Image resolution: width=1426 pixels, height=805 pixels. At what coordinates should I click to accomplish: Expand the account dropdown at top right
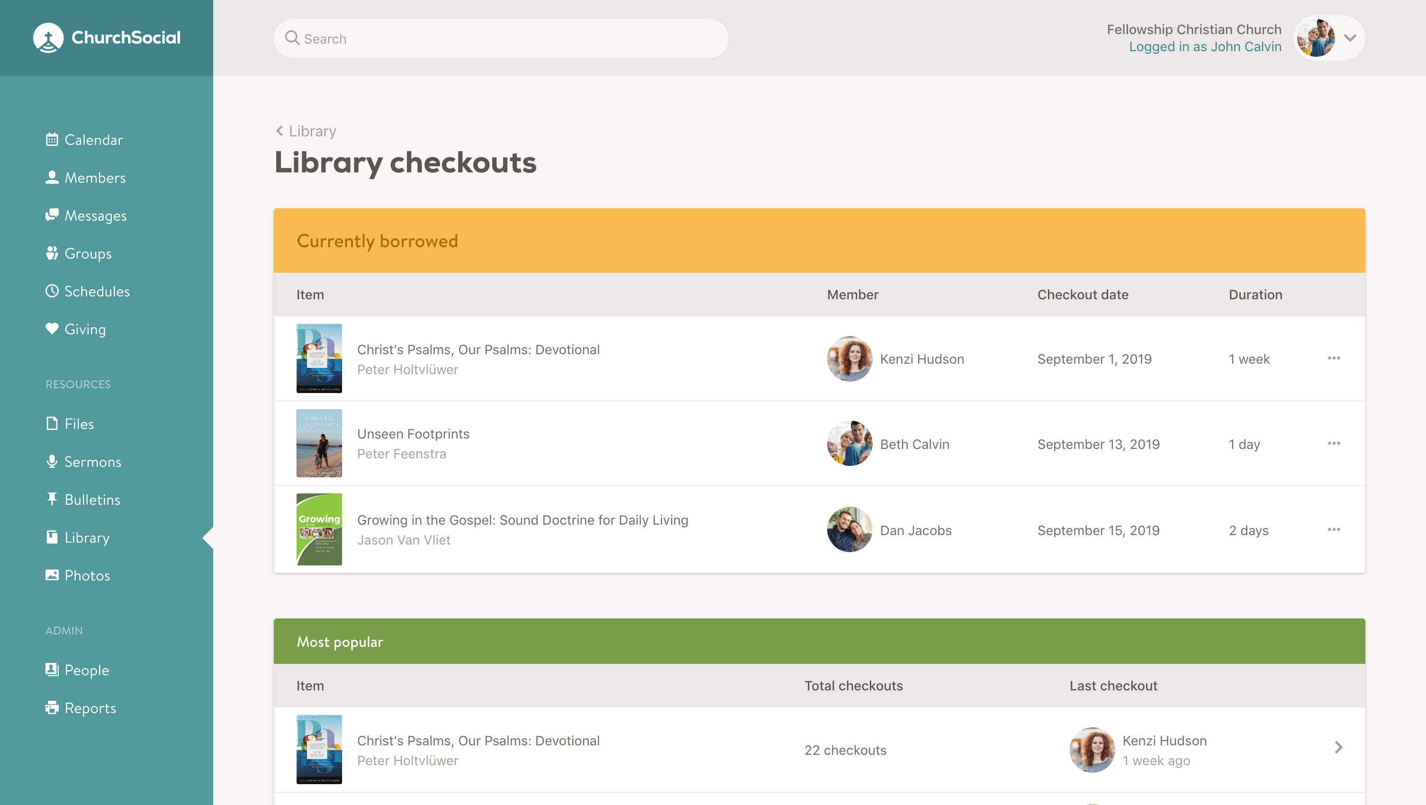(1350, 37)
